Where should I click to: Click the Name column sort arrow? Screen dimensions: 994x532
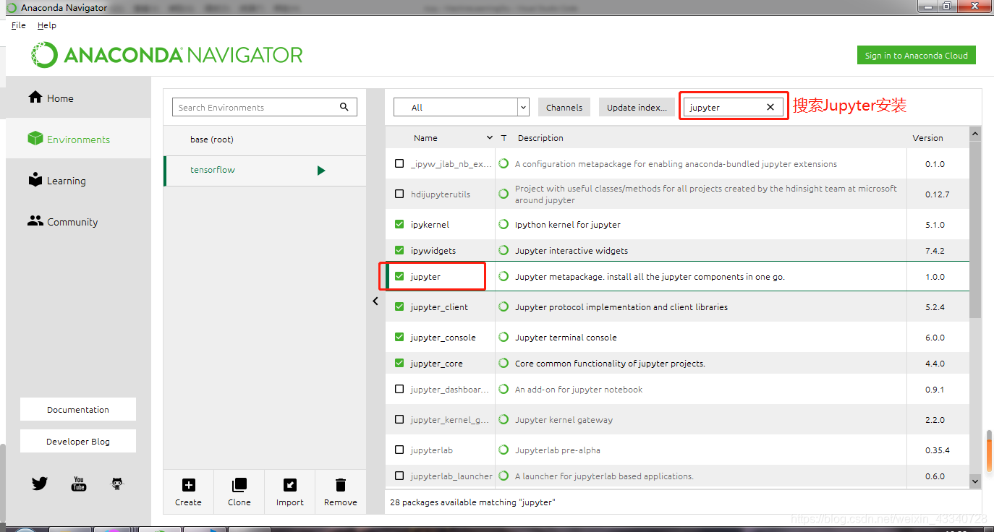coord(490,138)
